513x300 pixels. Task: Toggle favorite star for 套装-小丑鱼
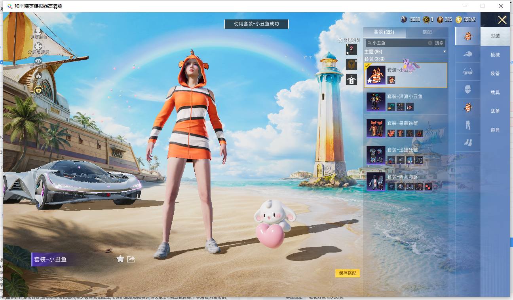(x=120, y=259)
